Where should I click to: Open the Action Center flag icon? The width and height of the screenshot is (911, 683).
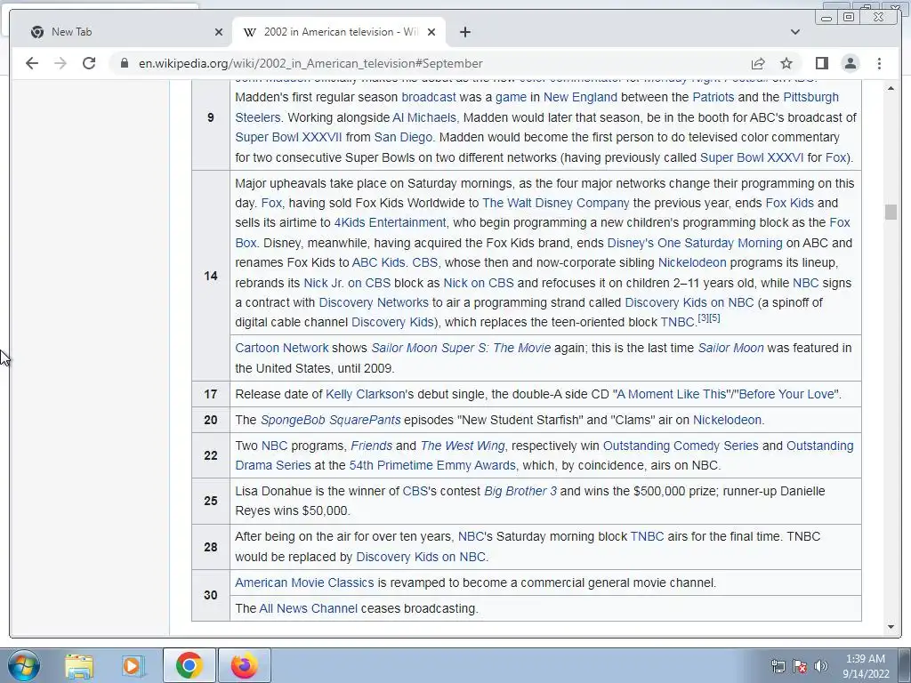tap(800, 666)
